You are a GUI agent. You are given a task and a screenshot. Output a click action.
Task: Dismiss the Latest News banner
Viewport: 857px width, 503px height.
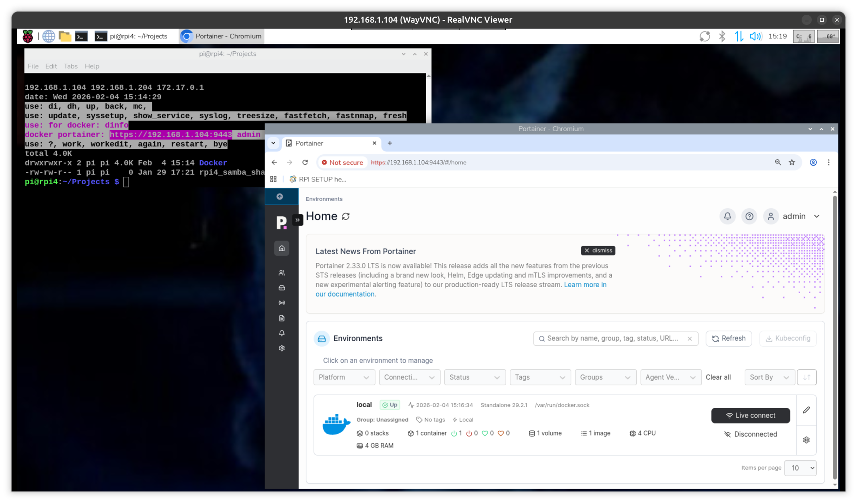click(598, 251)
